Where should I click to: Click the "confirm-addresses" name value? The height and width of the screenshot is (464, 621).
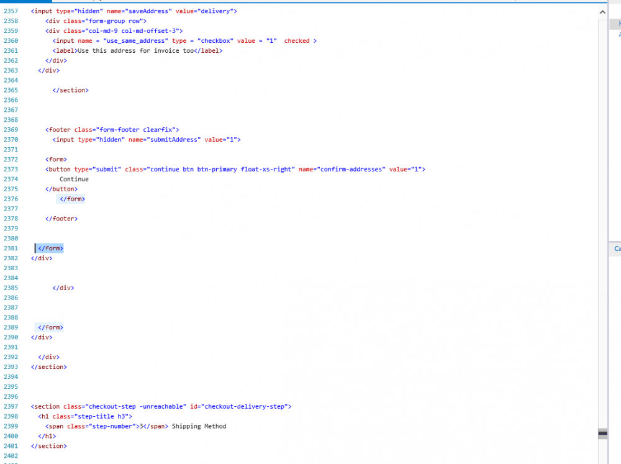click(353, 169)
